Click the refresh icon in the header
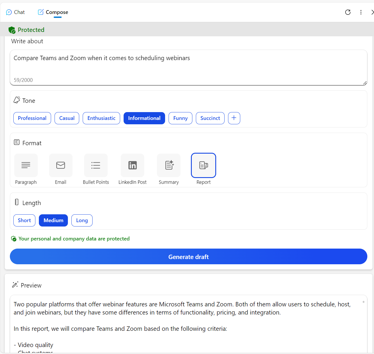Viewport: 374px width, 354px height. [348, 12]
